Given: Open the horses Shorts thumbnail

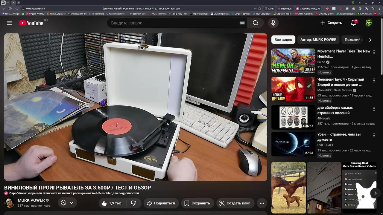Looking at the screenshot, I should 288,188.
